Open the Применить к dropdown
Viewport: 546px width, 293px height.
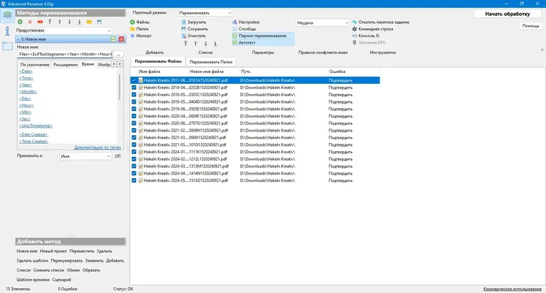85,157
